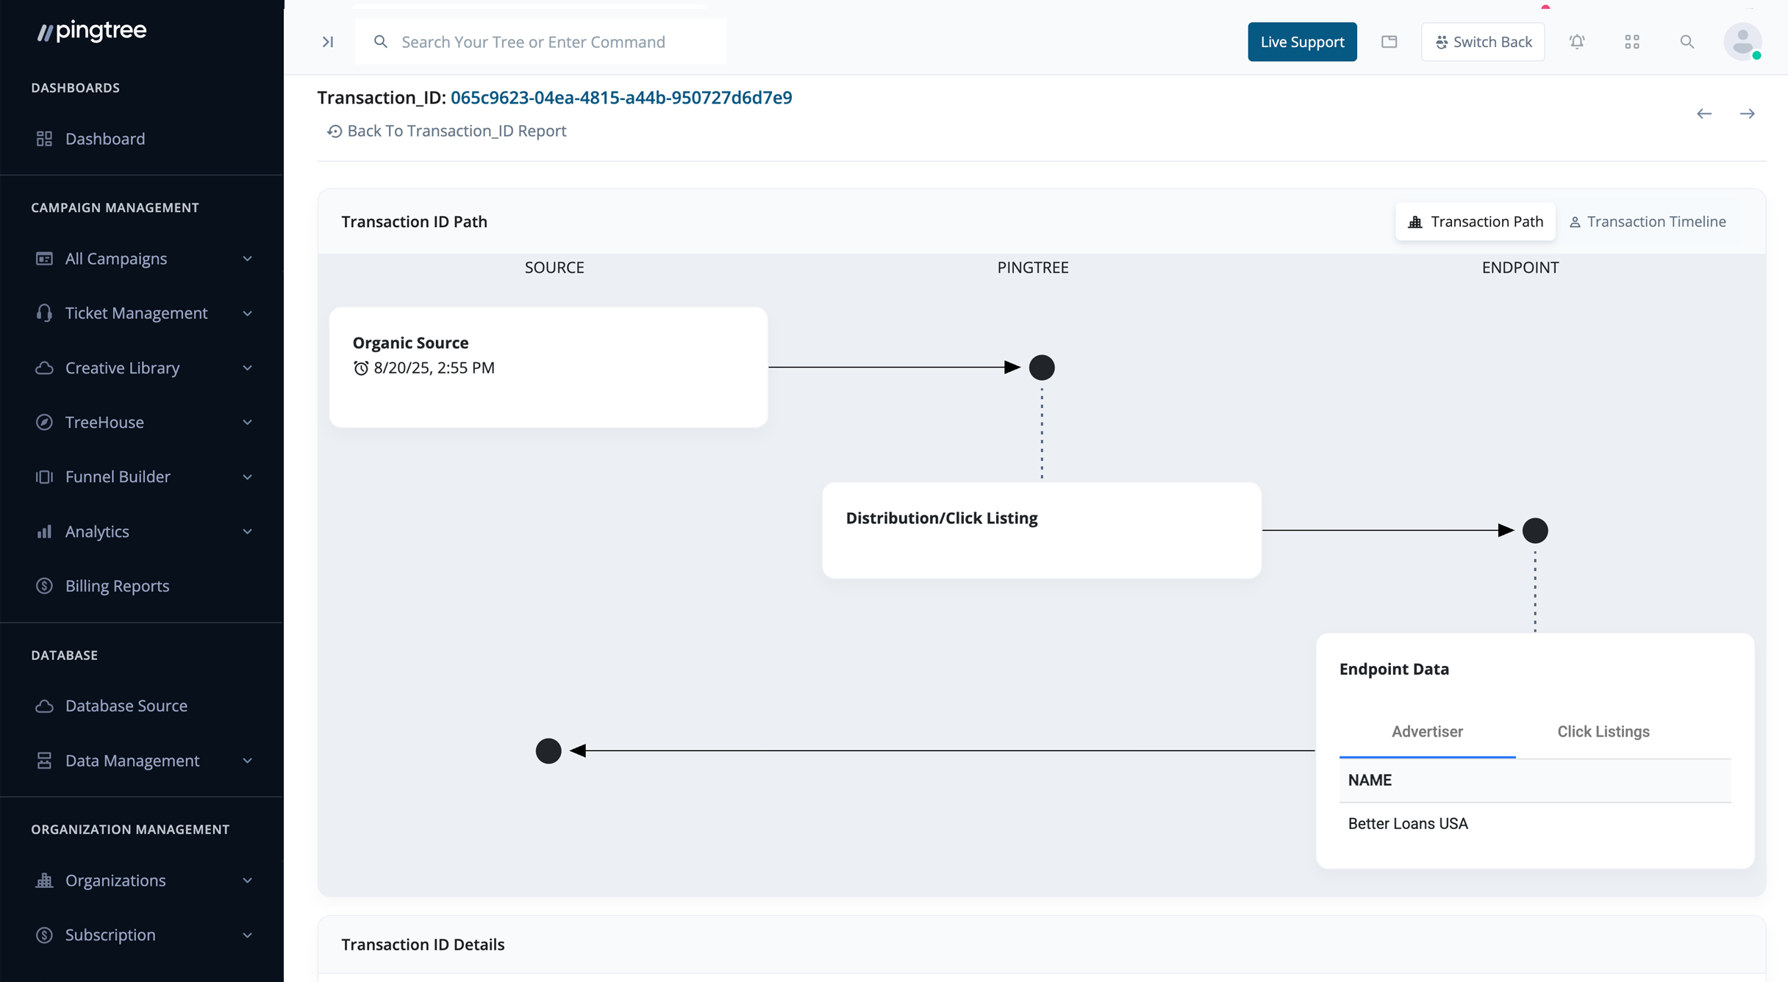The image size is (1788, 982).
Task: Select the Click Listings tab
Action: pos(1603,731)
